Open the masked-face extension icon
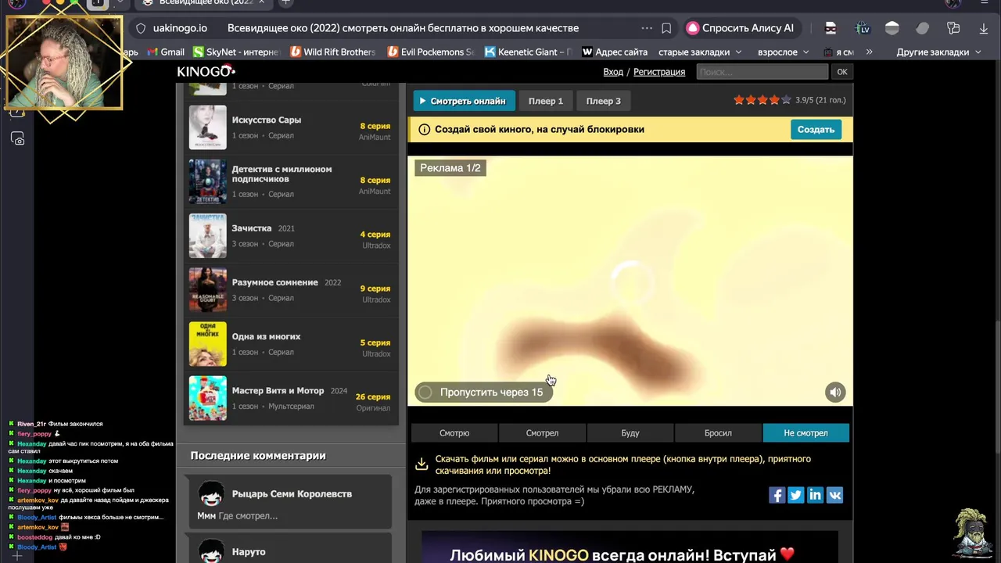 (x=831, y=28)
